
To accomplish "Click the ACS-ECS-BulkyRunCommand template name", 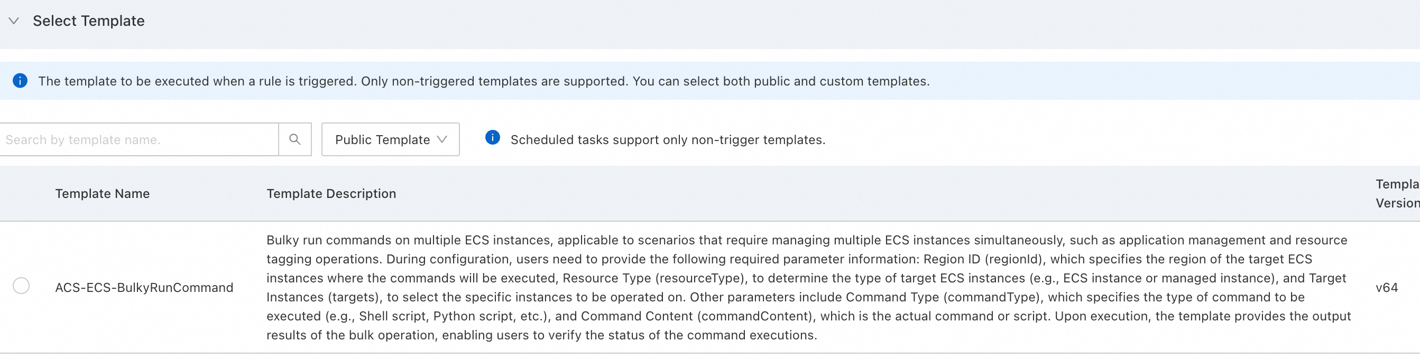I will (x=144, y=287).
